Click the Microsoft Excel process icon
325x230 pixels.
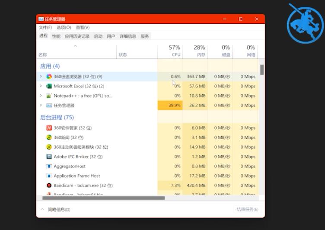[49, 86]
